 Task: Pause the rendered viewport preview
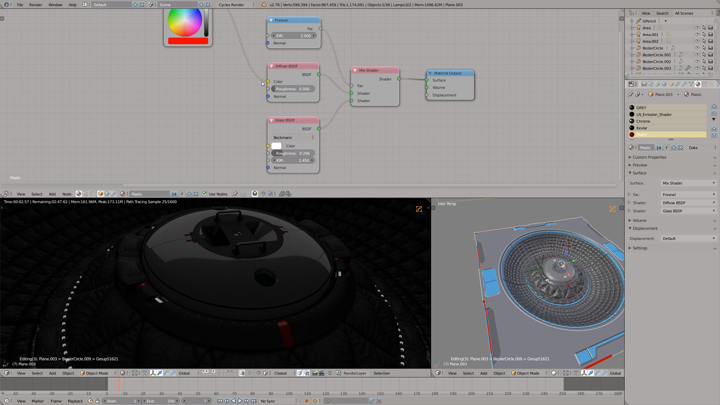[x=330, y=373]
